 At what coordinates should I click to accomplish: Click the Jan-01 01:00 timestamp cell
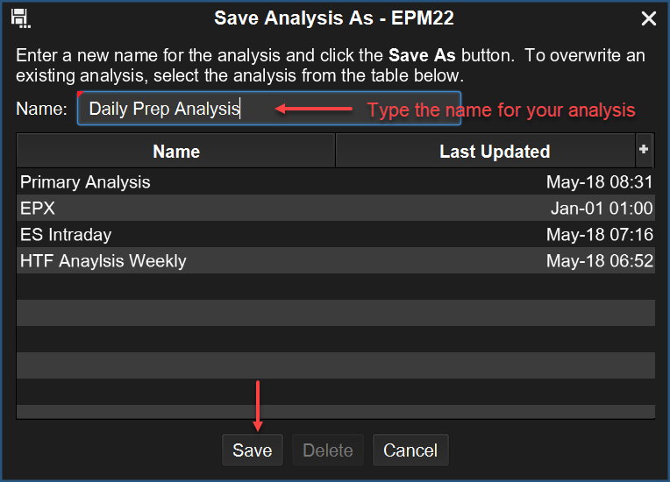(x=602, y=209)
